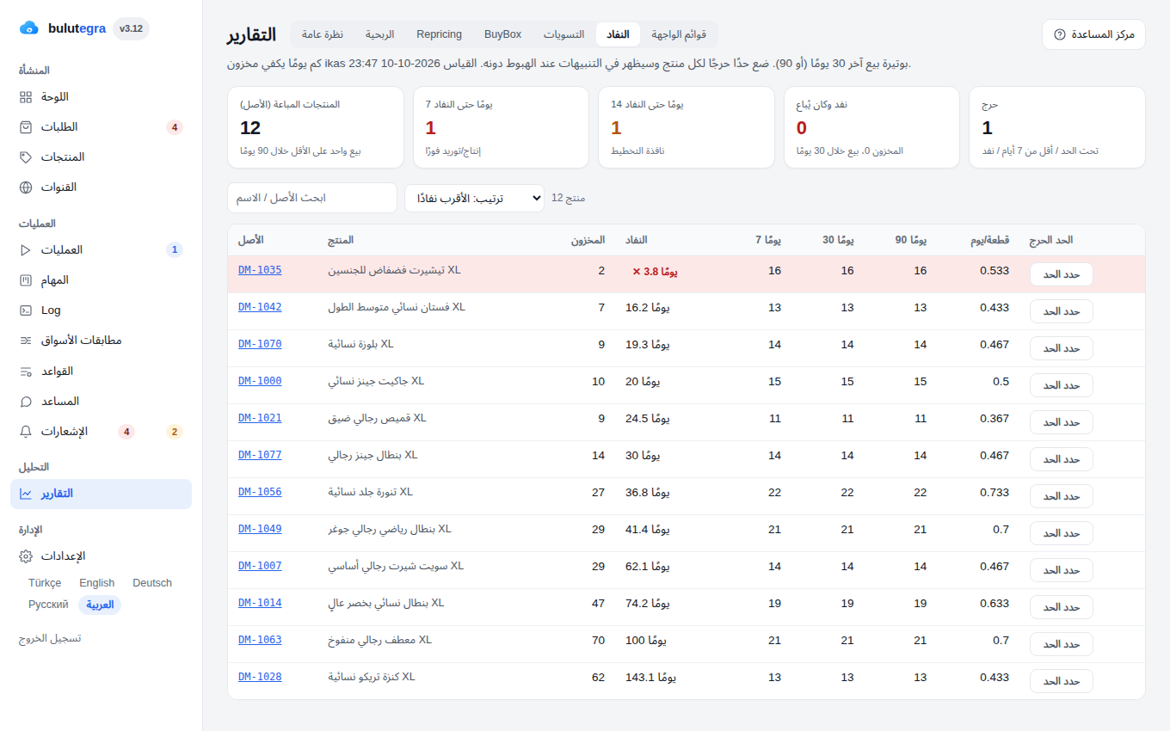Switch to the قوائم الواجهة tab

coord(679,34)
